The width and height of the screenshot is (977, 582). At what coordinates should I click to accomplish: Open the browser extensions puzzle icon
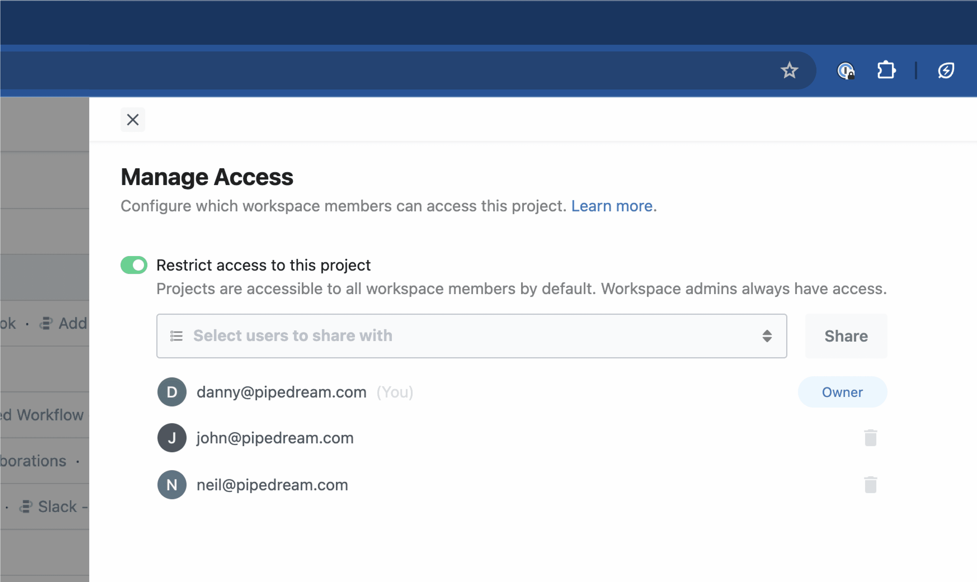(886, 71)
